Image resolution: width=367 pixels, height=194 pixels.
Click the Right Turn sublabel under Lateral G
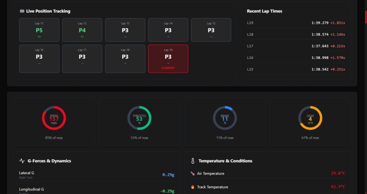coord(26,178)
